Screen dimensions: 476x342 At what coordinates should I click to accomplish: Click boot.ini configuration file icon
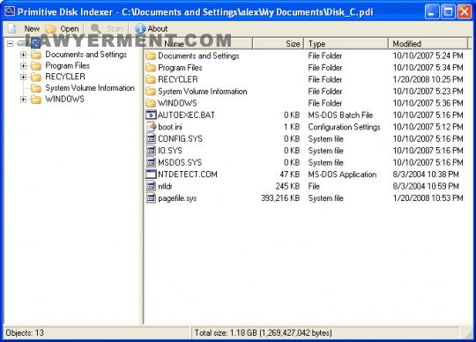tap(151, 127)
